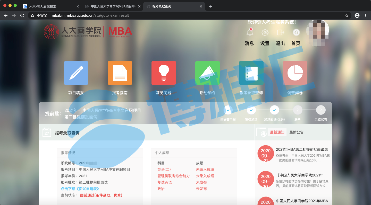This screenshot has height=205, width=371.
Task: Open a new browser tab
Action: (x=211, y=6)
